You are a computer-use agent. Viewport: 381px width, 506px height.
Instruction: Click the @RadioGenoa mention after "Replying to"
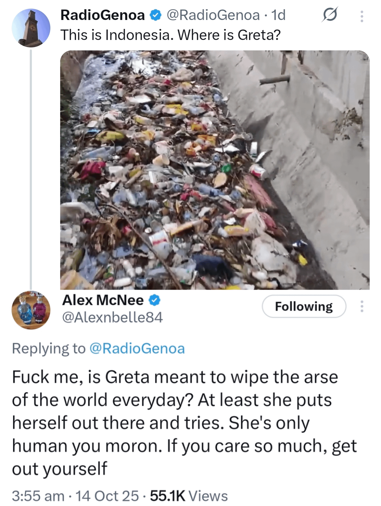137,349
